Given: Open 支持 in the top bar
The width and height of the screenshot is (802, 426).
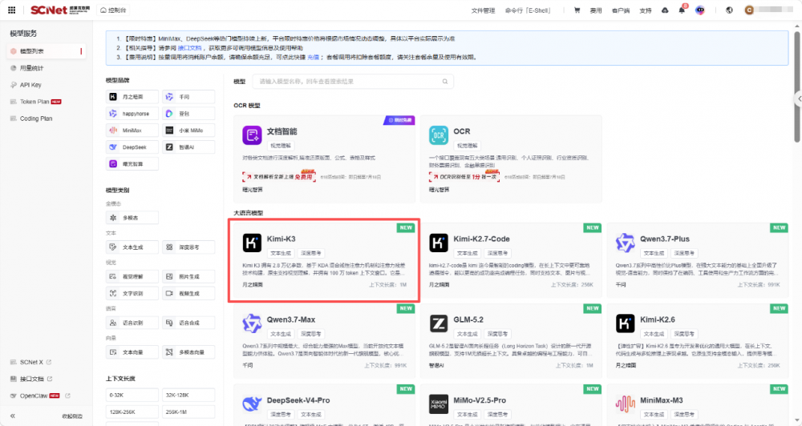Looking at the screenshot, I should (646, 10).
